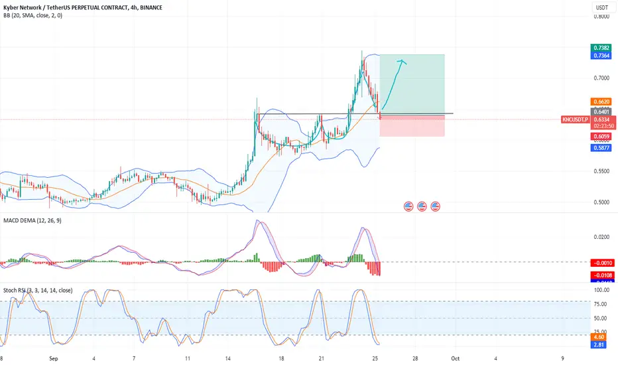Click the red 0.6334 current price tag
The height and width of the screenshot is (365, 618).
[601, 119]
